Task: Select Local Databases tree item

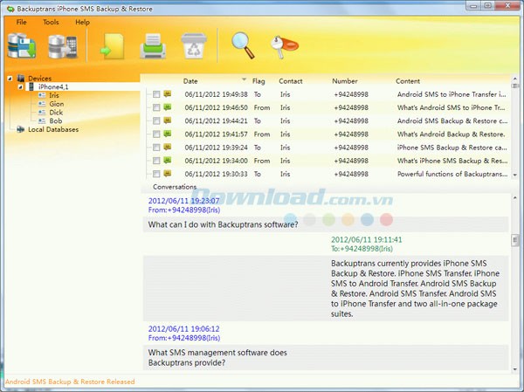Action: 53,130
